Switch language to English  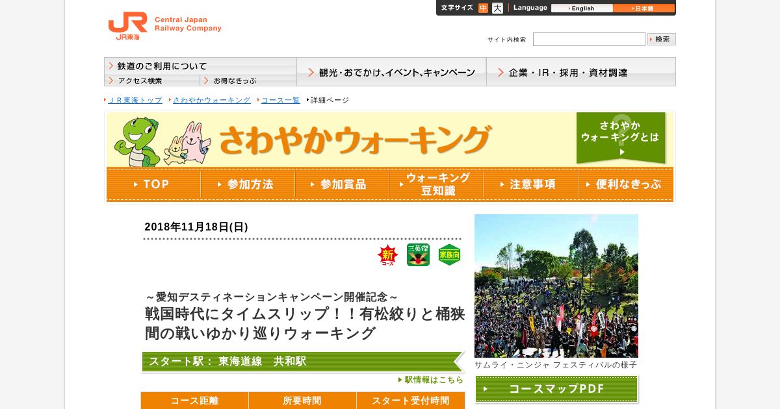[582, 8]
